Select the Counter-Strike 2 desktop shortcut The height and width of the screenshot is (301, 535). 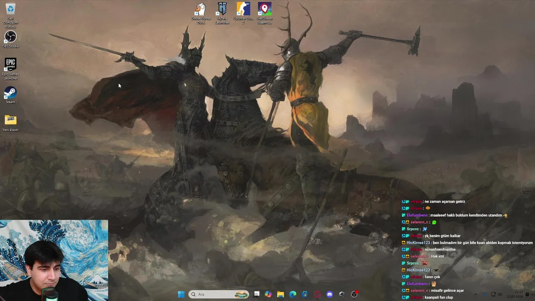243,13
